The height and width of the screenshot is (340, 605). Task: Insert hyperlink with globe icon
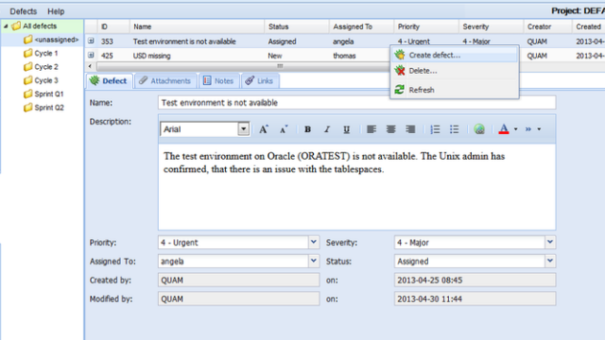click(x=479, y=129)
